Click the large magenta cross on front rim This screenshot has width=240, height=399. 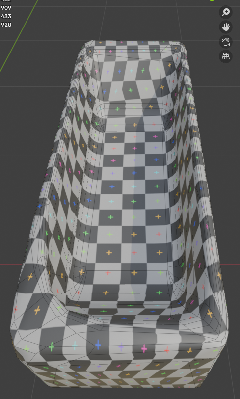[x=144, y=348]
